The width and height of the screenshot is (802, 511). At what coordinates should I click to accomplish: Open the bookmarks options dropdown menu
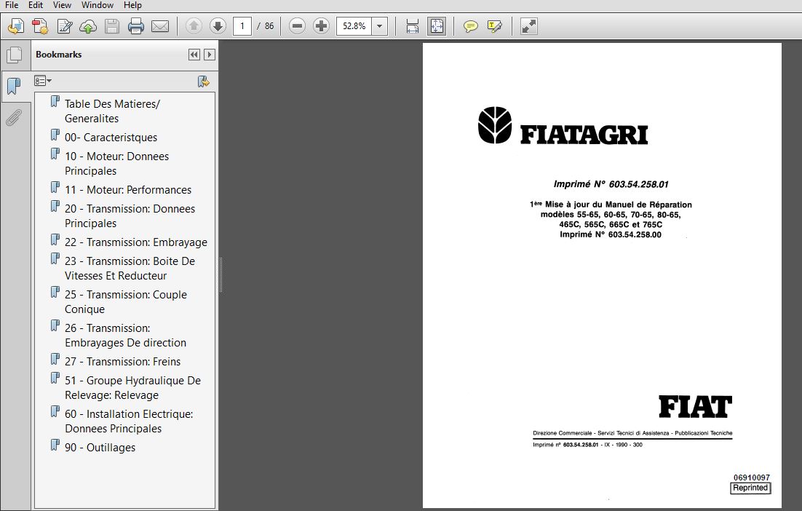(x=43, y=81)
